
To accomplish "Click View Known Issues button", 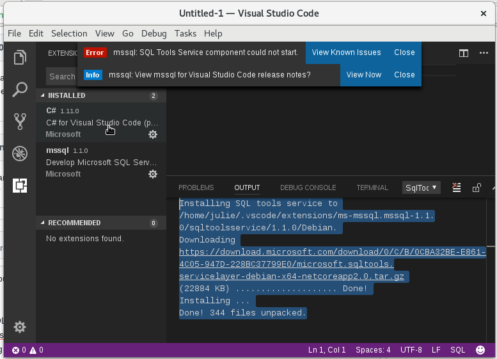I will pyautogui.click(x=346, y=52).
